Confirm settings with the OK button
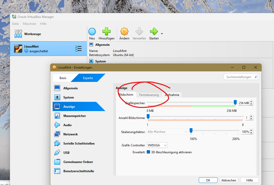The width and height of the screenshot is (274, 185). coord(208,180)
